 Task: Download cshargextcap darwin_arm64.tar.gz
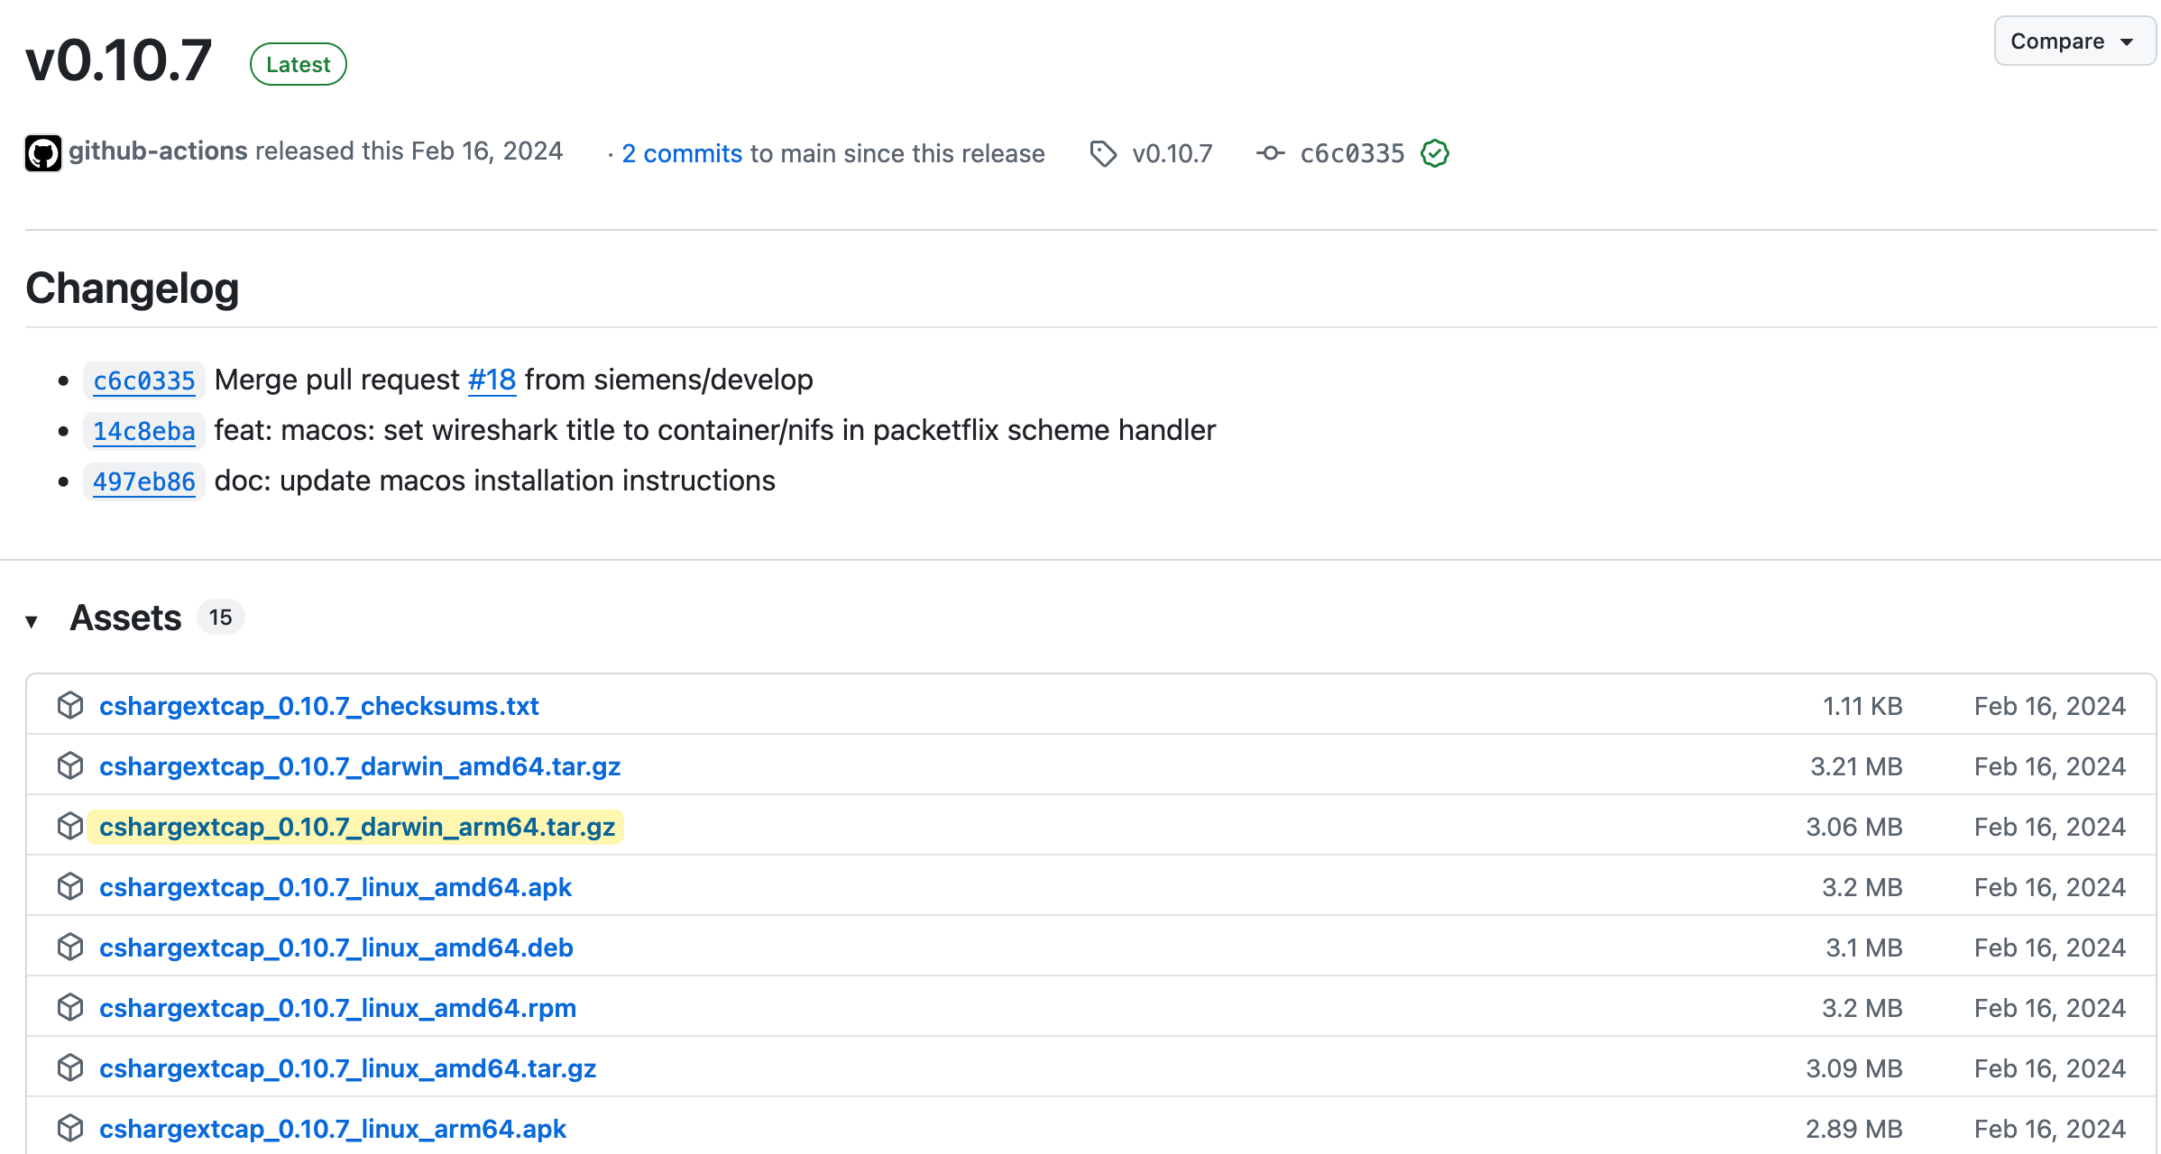point(356,827)
